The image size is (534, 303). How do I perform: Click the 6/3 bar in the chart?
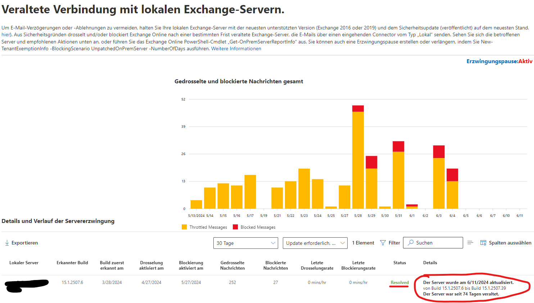(439, 177)
